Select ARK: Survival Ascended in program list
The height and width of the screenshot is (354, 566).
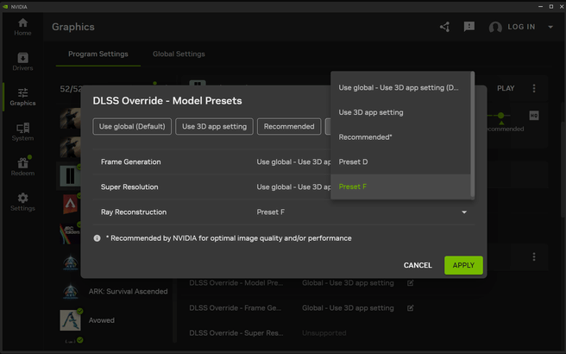[129, 292]
